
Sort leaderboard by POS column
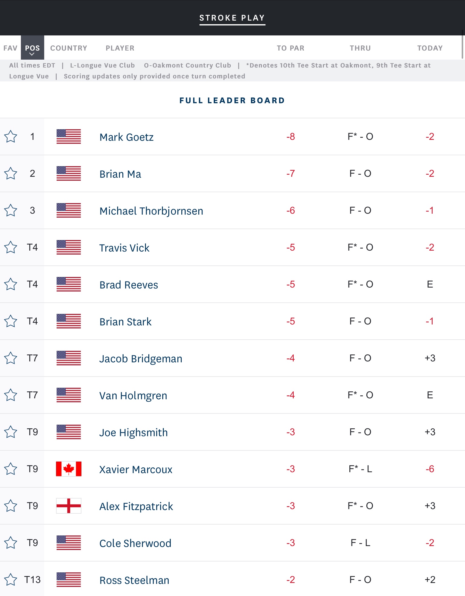(32, 48)
